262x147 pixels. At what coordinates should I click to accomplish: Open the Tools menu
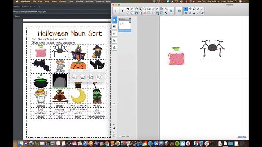[71, 2]
